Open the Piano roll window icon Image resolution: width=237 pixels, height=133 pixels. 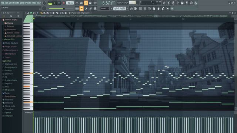click(136, 8)
